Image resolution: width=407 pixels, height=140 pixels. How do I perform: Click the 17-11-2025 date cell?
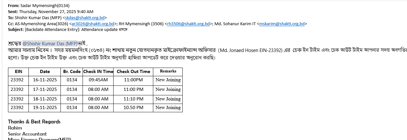coord(45,90)
